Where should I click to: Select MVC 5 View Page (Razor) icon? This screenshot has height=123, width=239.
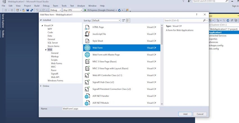(x=87, y=61)
